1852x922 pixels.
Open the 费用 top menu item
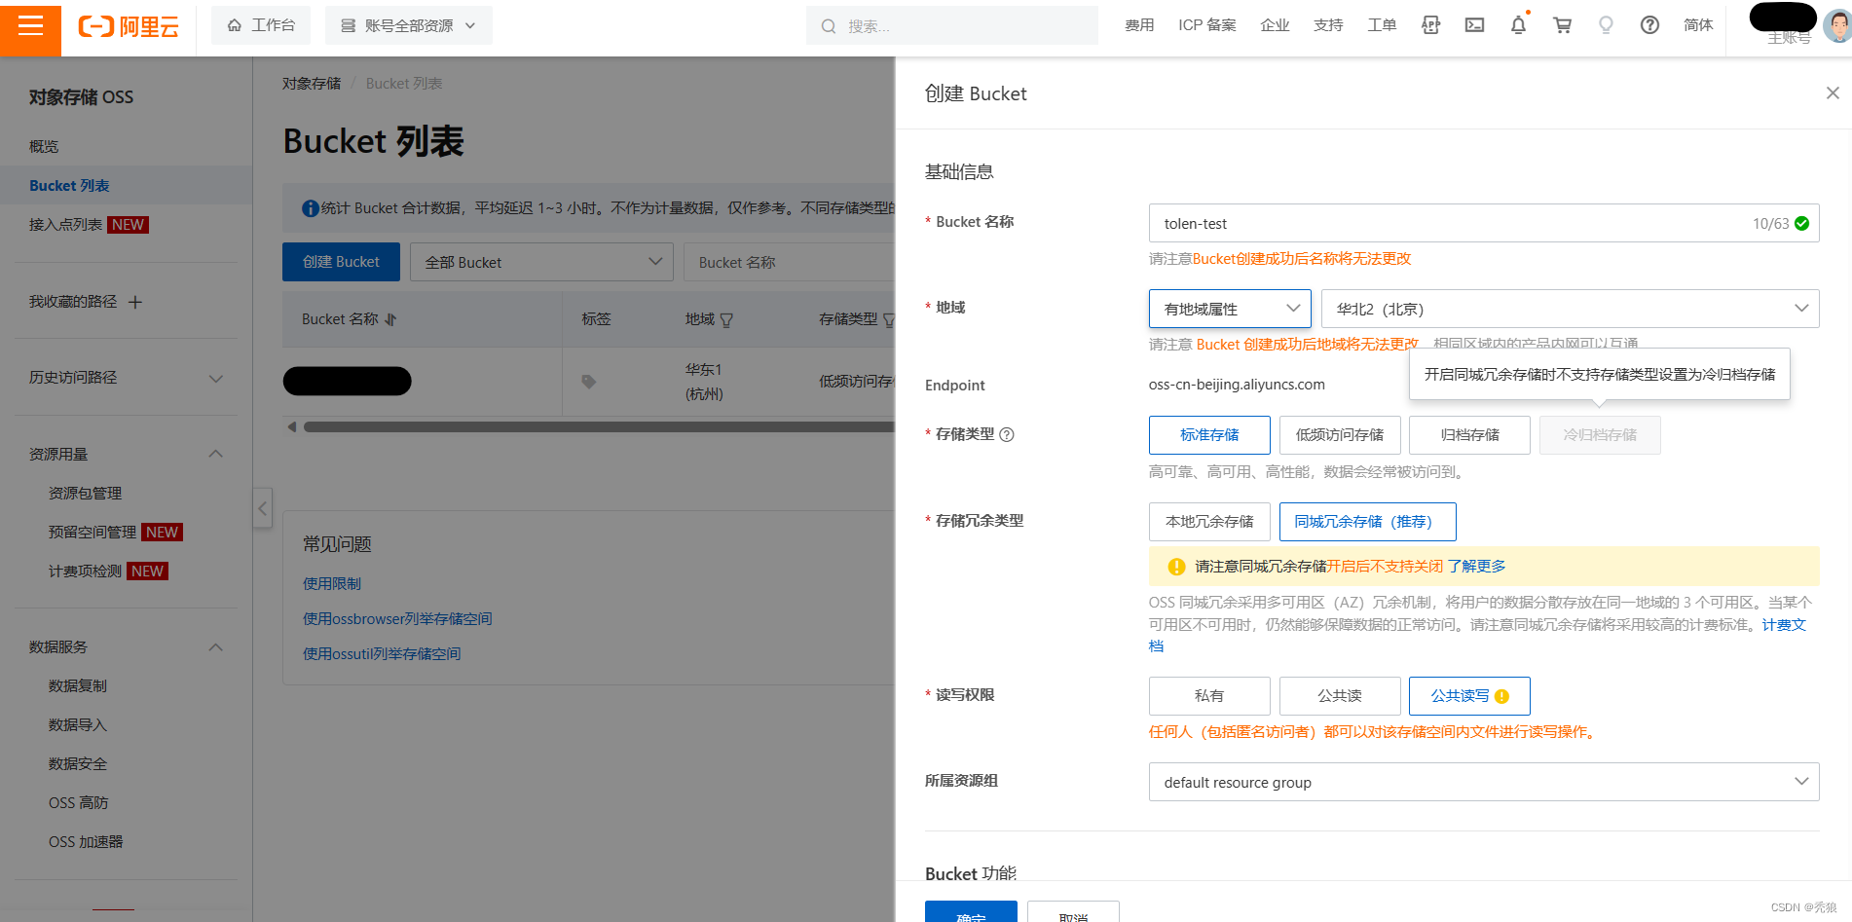click(x=1139, y=25)
